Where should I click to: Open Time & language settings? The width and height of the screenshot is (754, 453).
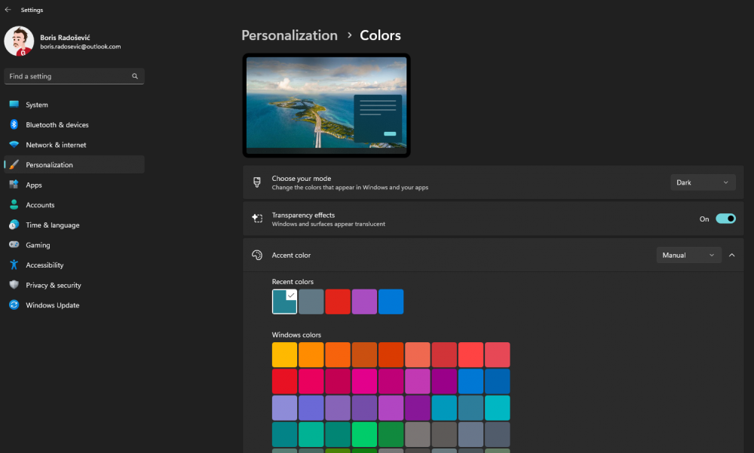(74, 225)
